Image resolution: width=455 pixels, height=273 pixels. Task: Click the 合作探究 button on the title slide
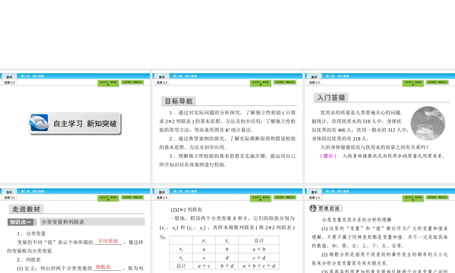[x=132, y=82]
